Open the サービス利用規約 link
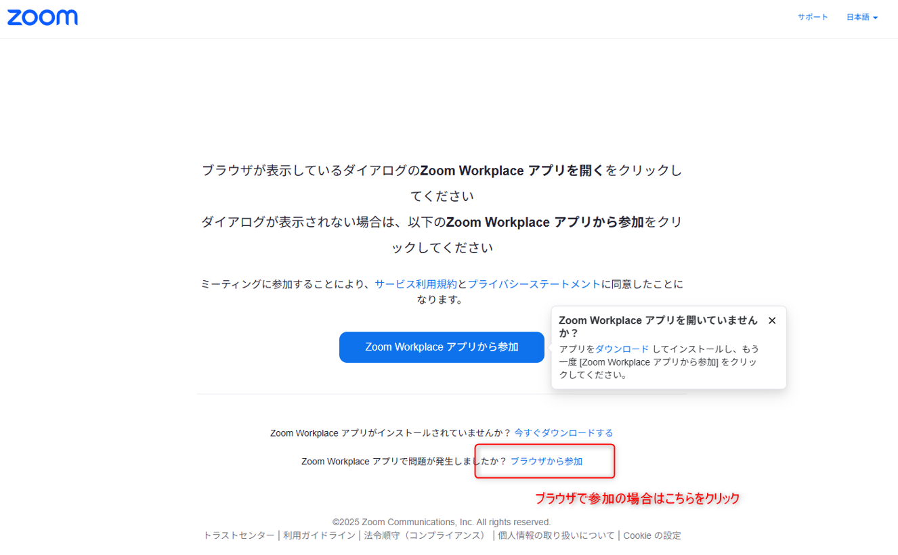Screen dimensions: 898x555 tap(416, 284)
